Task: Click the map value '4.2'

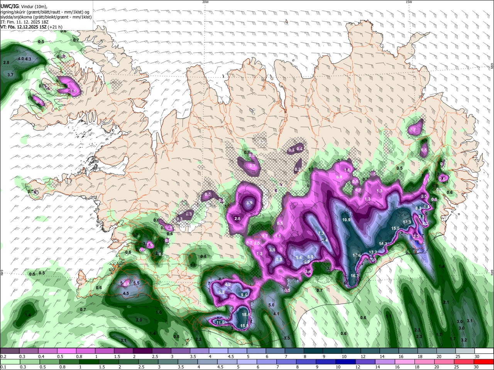Action: point(228,284)
